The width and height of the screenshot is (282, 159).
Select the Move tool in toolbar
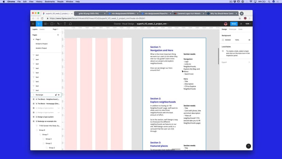[39, 24]
